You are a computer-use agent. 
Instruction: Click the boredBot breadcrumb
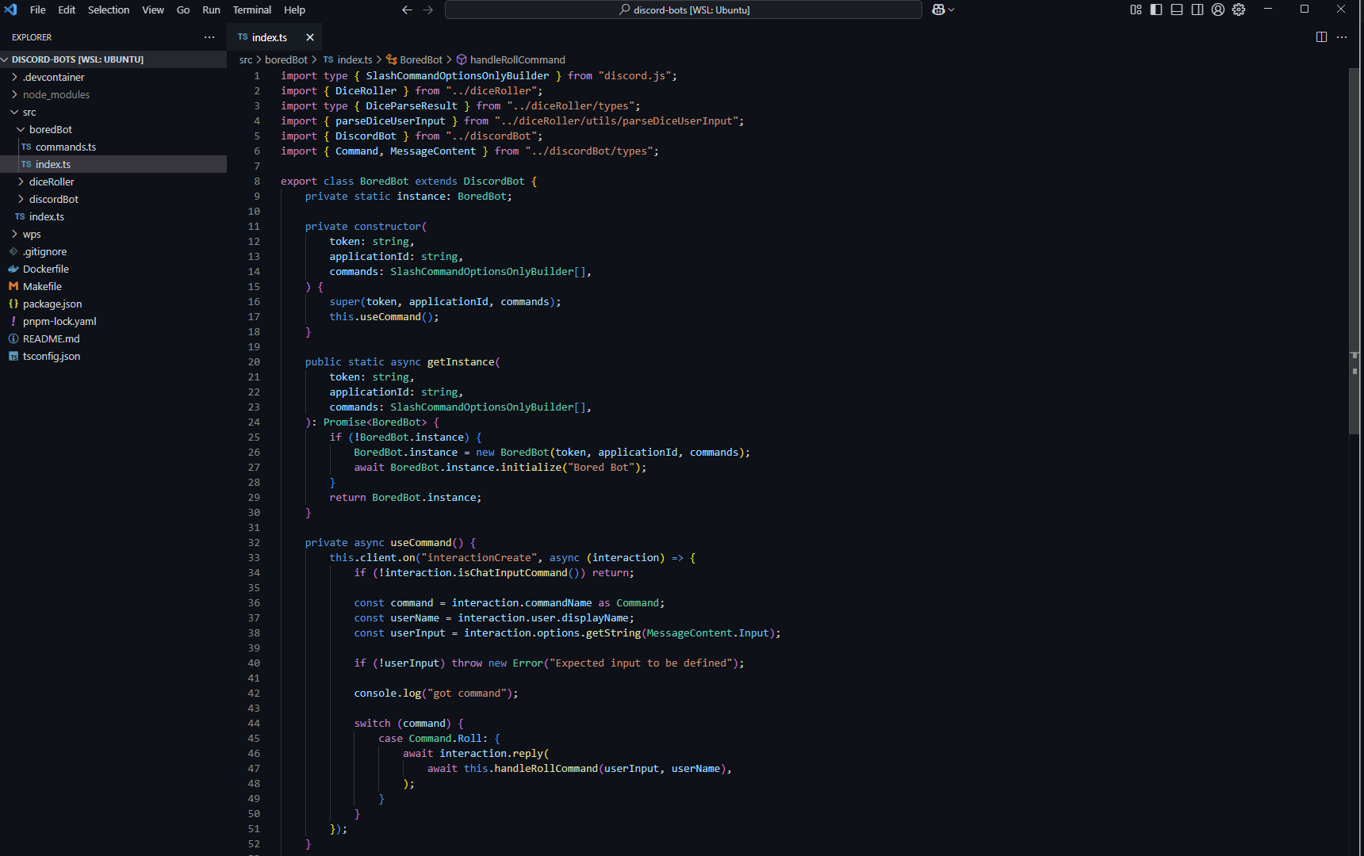point(286,59)
